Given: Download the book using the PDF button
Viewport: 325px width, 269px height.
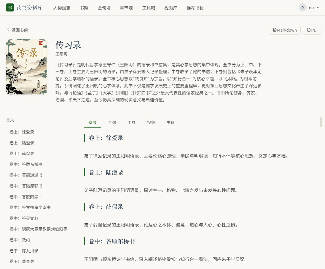Looking at the screenshot, I should [313, 30].
